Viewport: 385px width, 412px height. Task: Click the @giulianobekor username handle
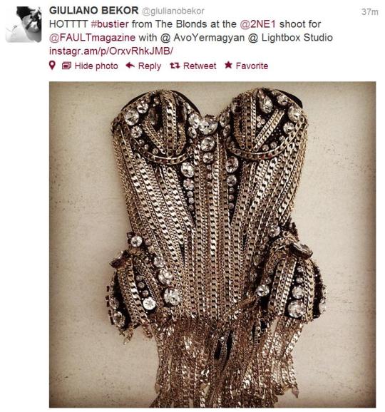[x=173, y=11]
